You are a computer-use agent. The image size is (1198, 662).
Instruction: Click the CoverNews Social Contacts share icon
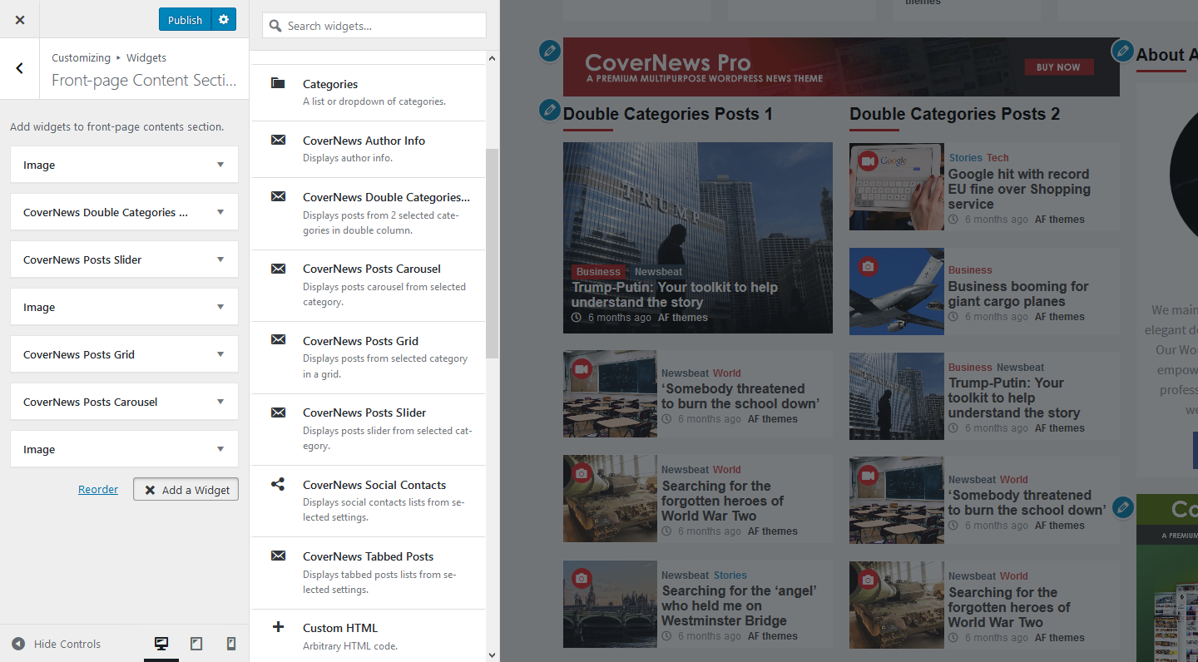(x=278, y=484)
